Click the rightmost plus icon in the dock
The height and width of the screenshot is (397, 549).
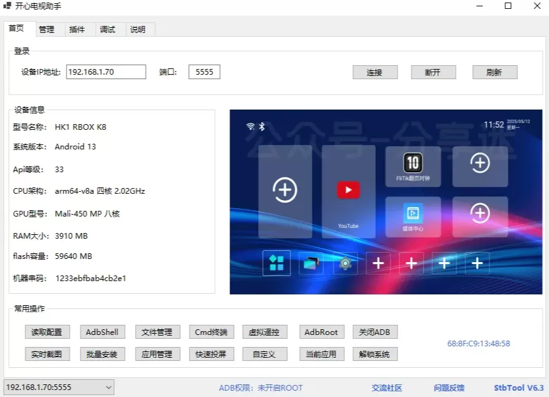(477, 263)
